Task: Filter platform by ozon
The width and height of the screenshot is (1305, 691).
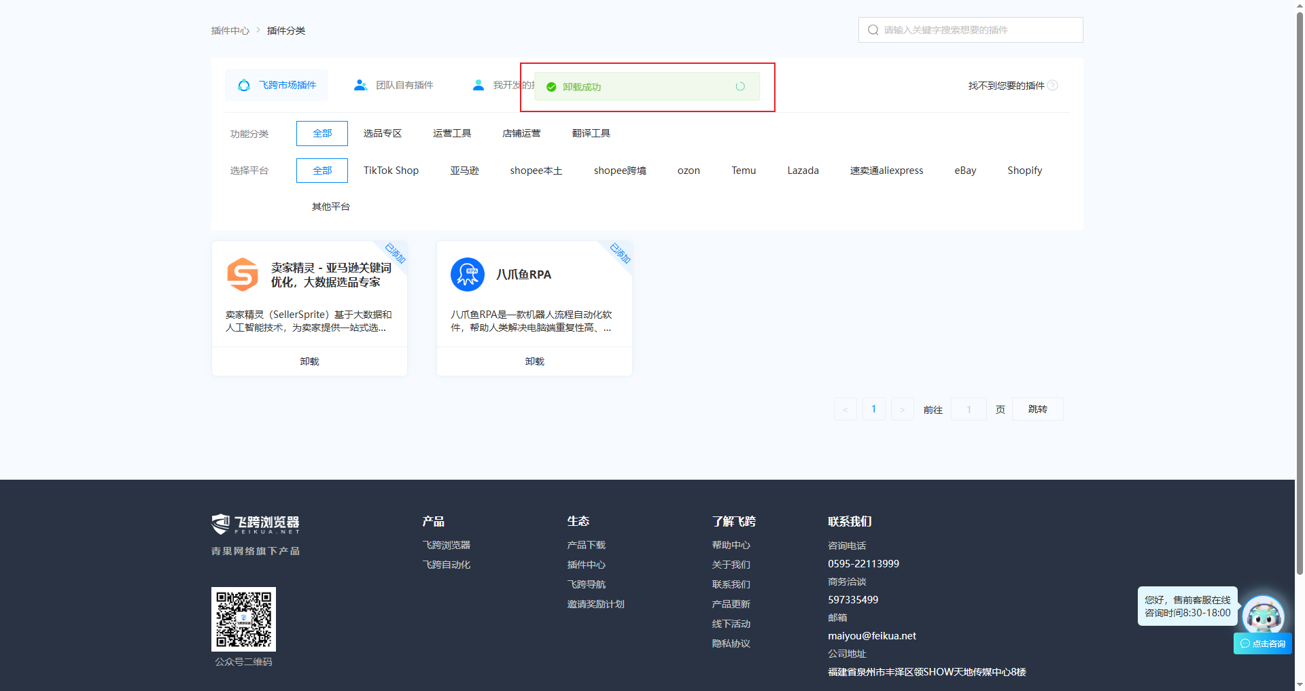Action: (x=689, y=171)
